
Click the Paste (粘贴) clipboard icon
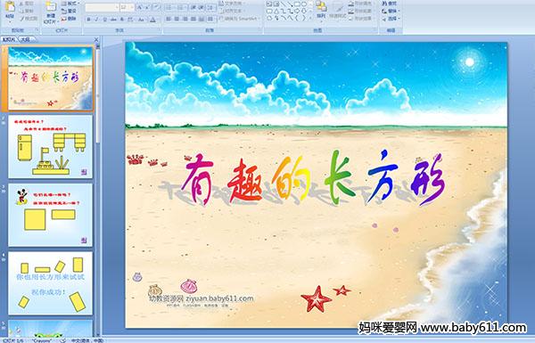pos(10,7)
